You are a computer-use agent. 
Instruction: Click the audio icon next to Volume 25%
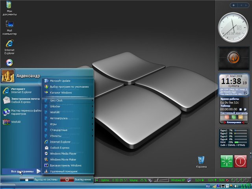point(150,180)
